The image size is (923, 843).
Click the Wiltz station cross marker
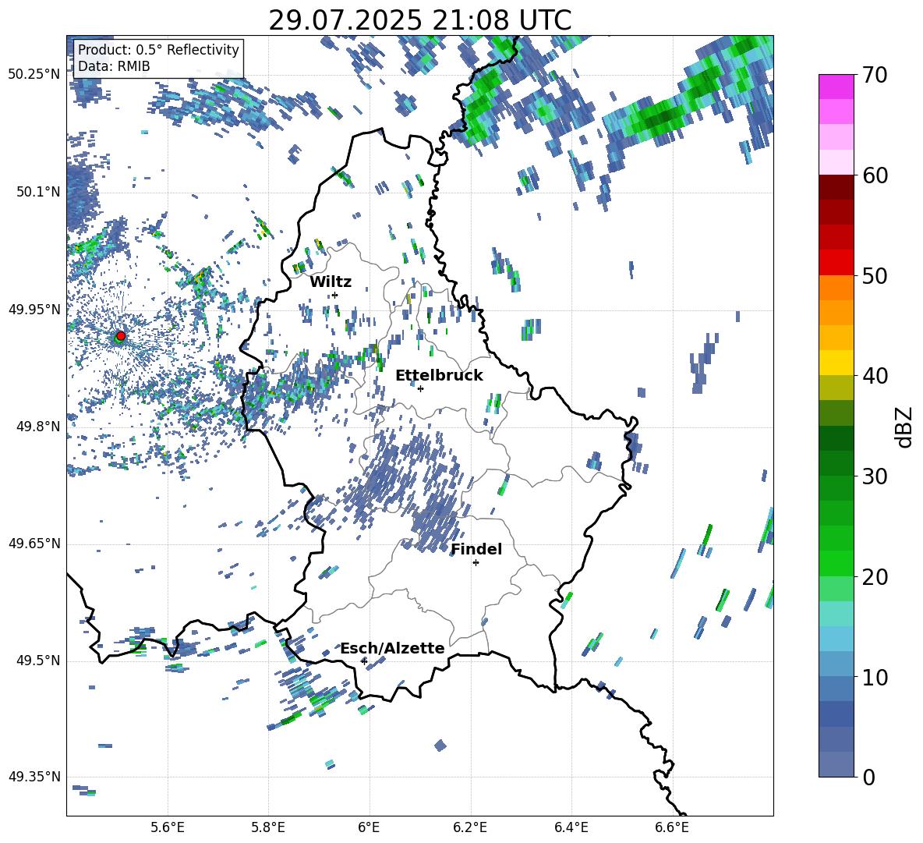[x=335, y=295]
